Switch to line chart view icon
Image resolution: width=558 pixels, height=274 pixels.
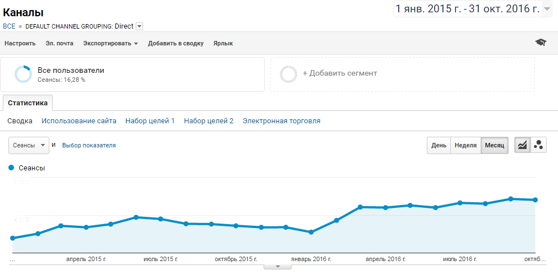tap(523, 145)
